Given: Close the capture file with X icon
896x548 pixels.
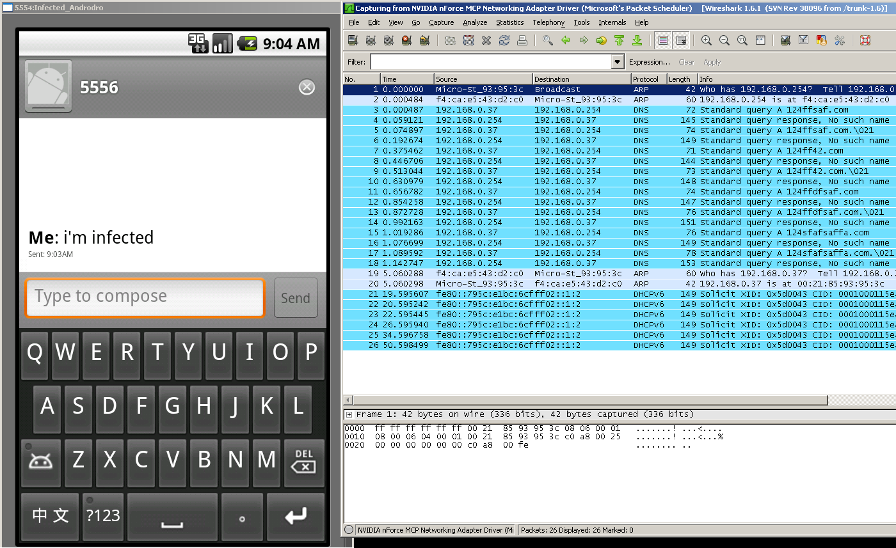Looking at the screenshot, I should [x=486, y=40].
